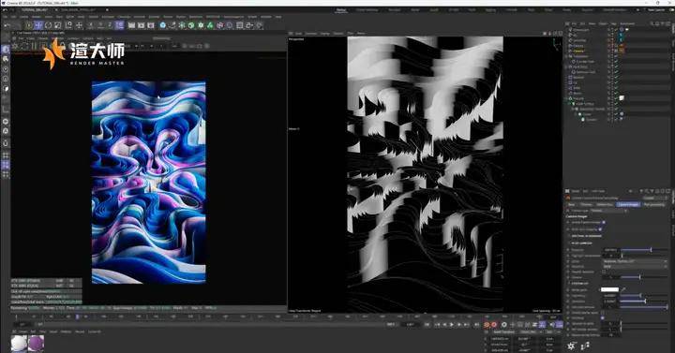Switch to the Post processing tab

click(654, 204)
